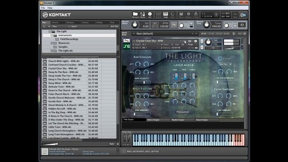Click the Master Vol knob
This screenshot has width=288, height=162.
tap(135, 25)
